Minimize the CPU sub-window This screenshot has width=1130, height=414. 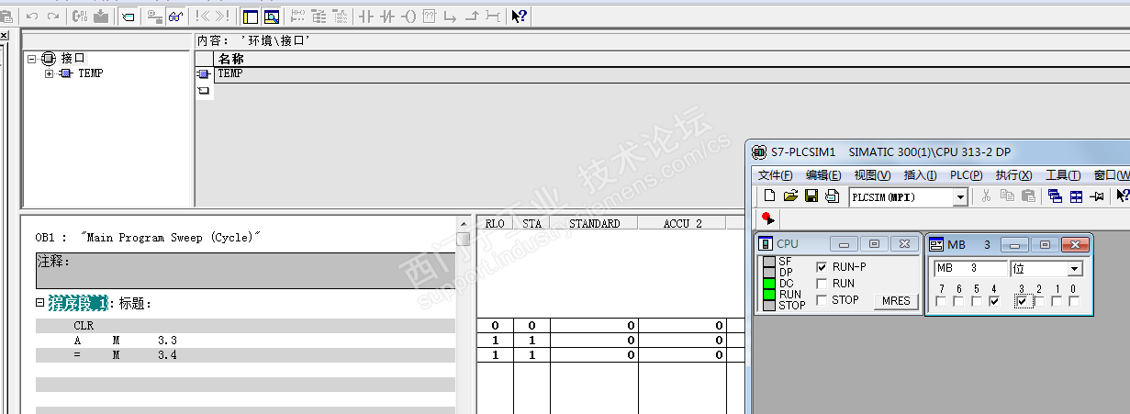[845, 244]
